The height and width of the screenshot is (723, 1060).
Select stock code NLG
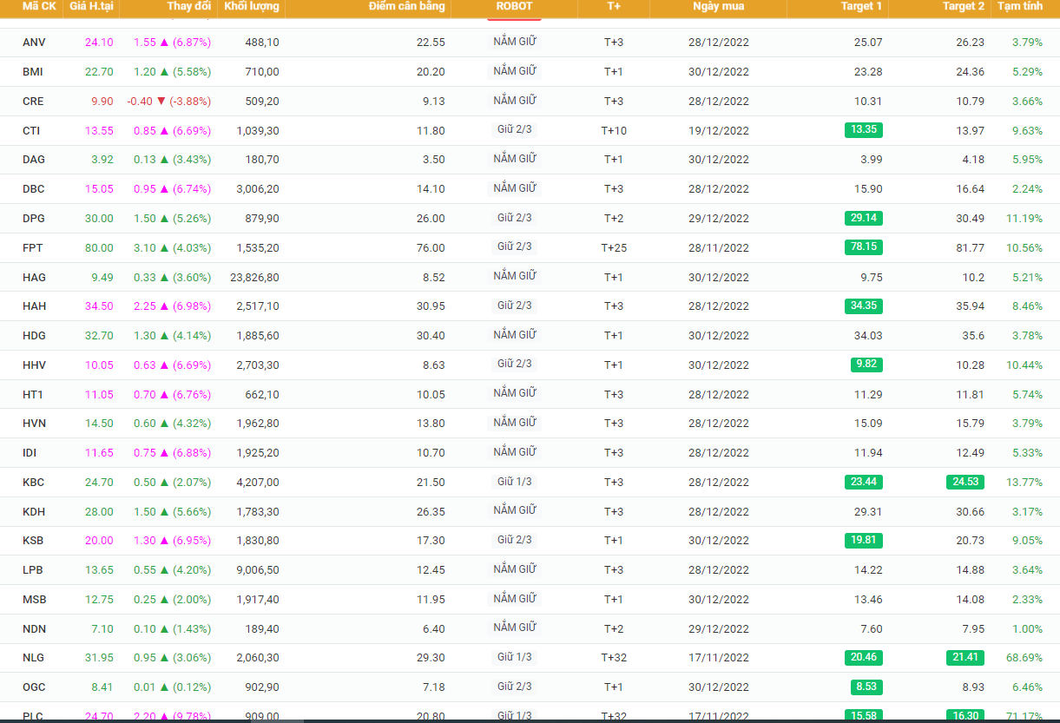34,658
